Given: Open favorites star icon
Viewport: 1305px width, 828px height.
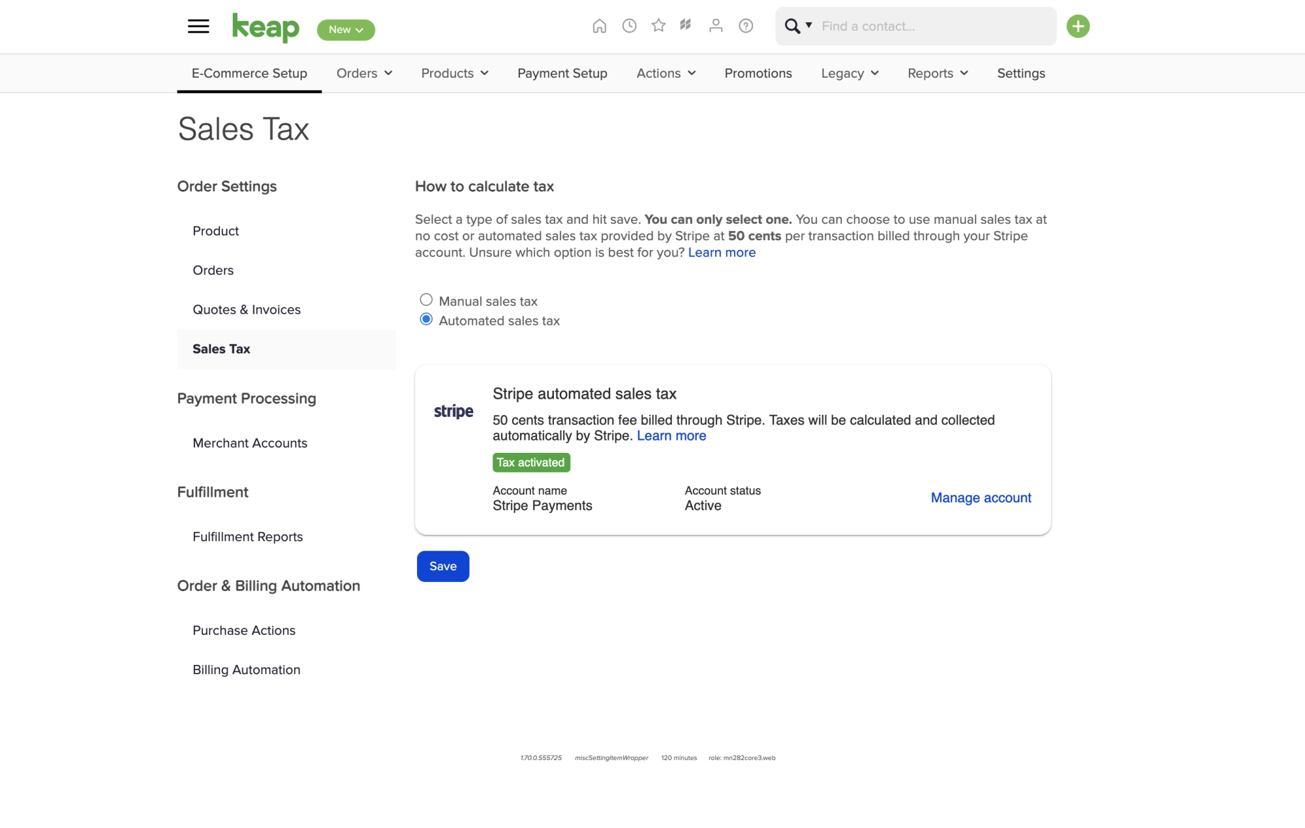Looking at the screenshot, I should pyautogui.click(x=658, y=25).
